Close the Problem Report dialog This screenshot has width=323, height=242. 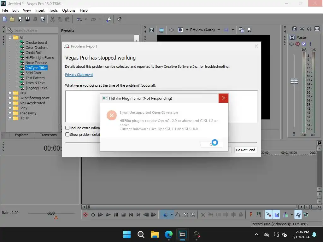click(x=256, y=46)
